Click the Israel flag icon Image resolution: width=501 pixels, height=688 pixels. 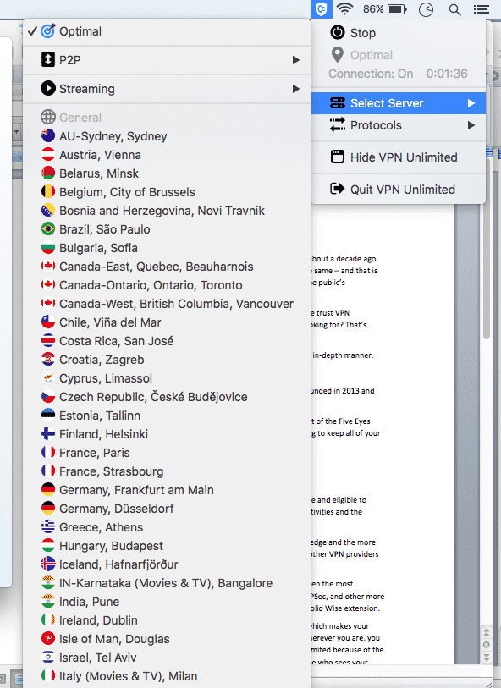coord(48,657)
